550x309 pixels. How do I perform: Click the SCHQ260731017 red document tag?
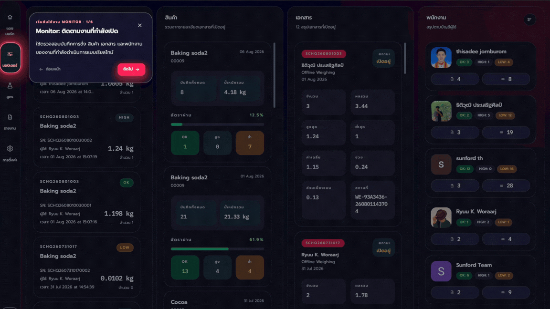pos(323,243)
